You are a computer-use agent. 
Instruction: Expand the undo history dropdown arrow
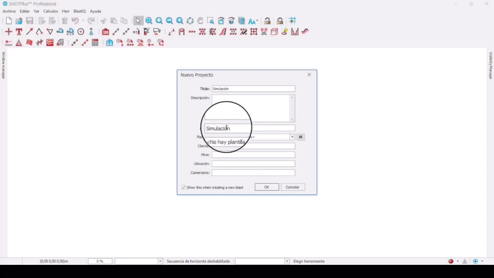click(83, 21)
